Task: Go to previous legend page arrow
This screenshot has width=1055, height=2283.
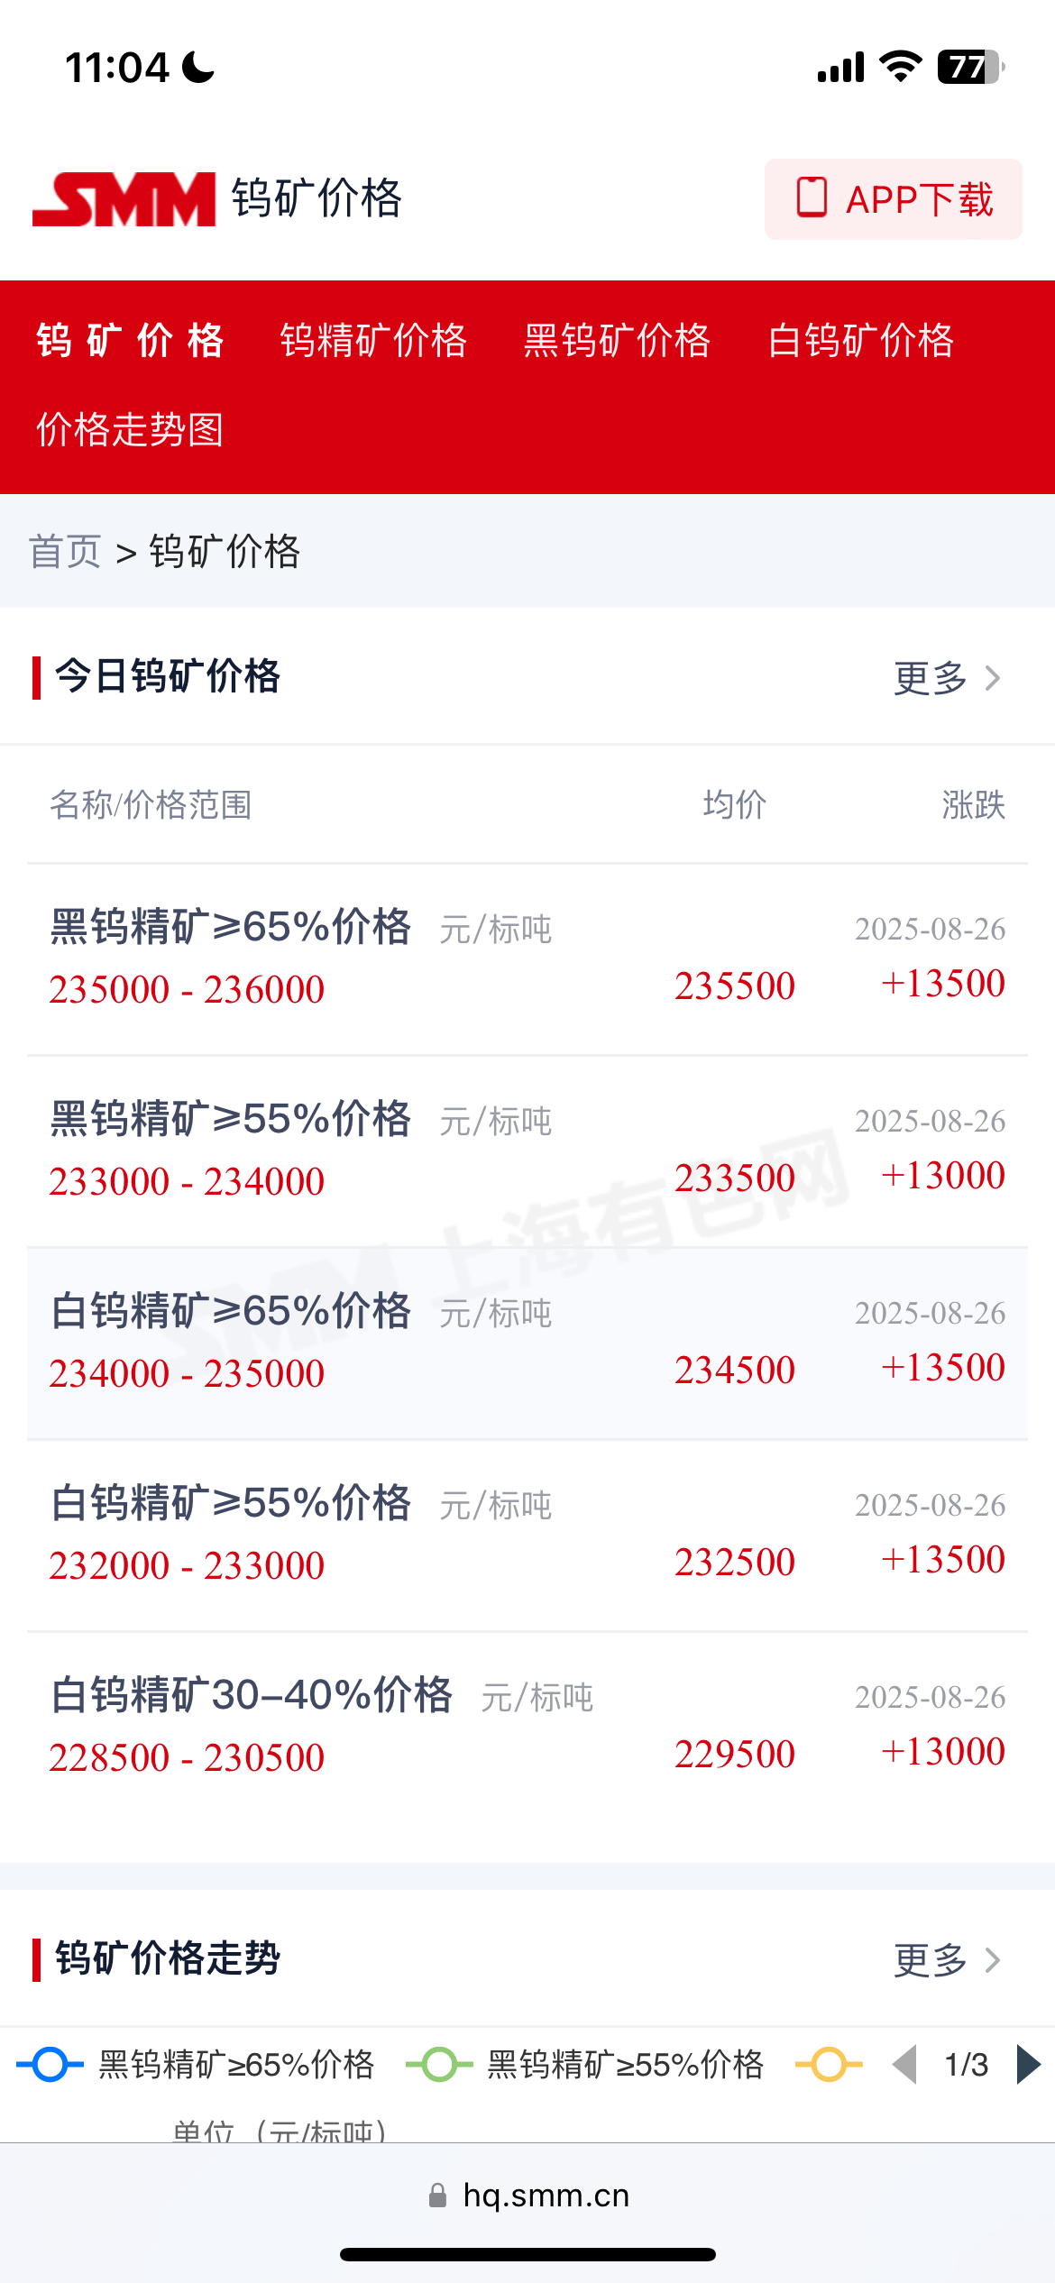Action: (x=904, y=2064)
